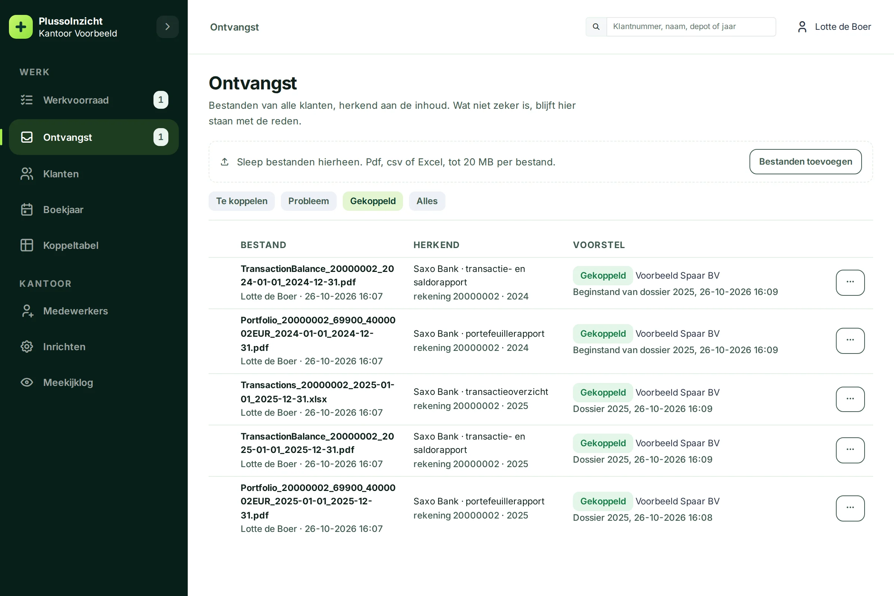
Task: Open more options for Transactions 2025 xlsx row
Action: coord(850,399)
